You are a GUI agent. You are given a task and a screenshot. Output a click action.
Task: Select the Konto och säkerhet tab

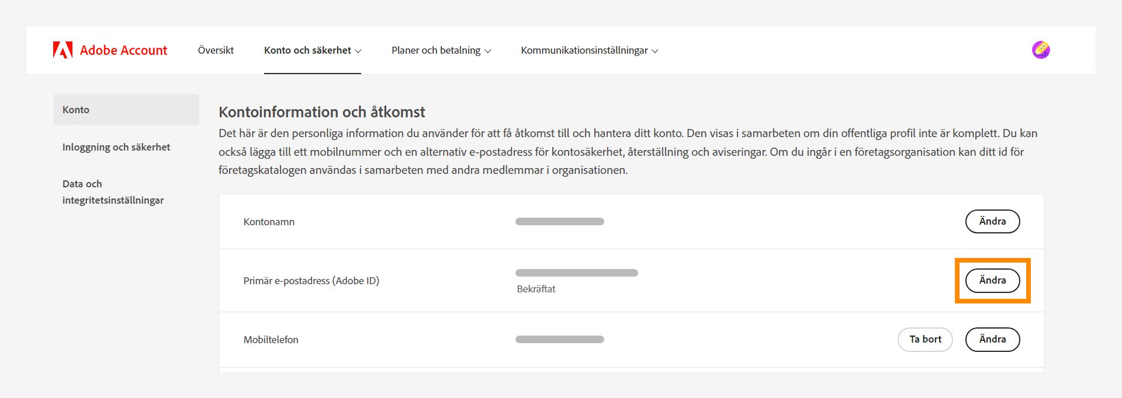(x=309, y=50)
